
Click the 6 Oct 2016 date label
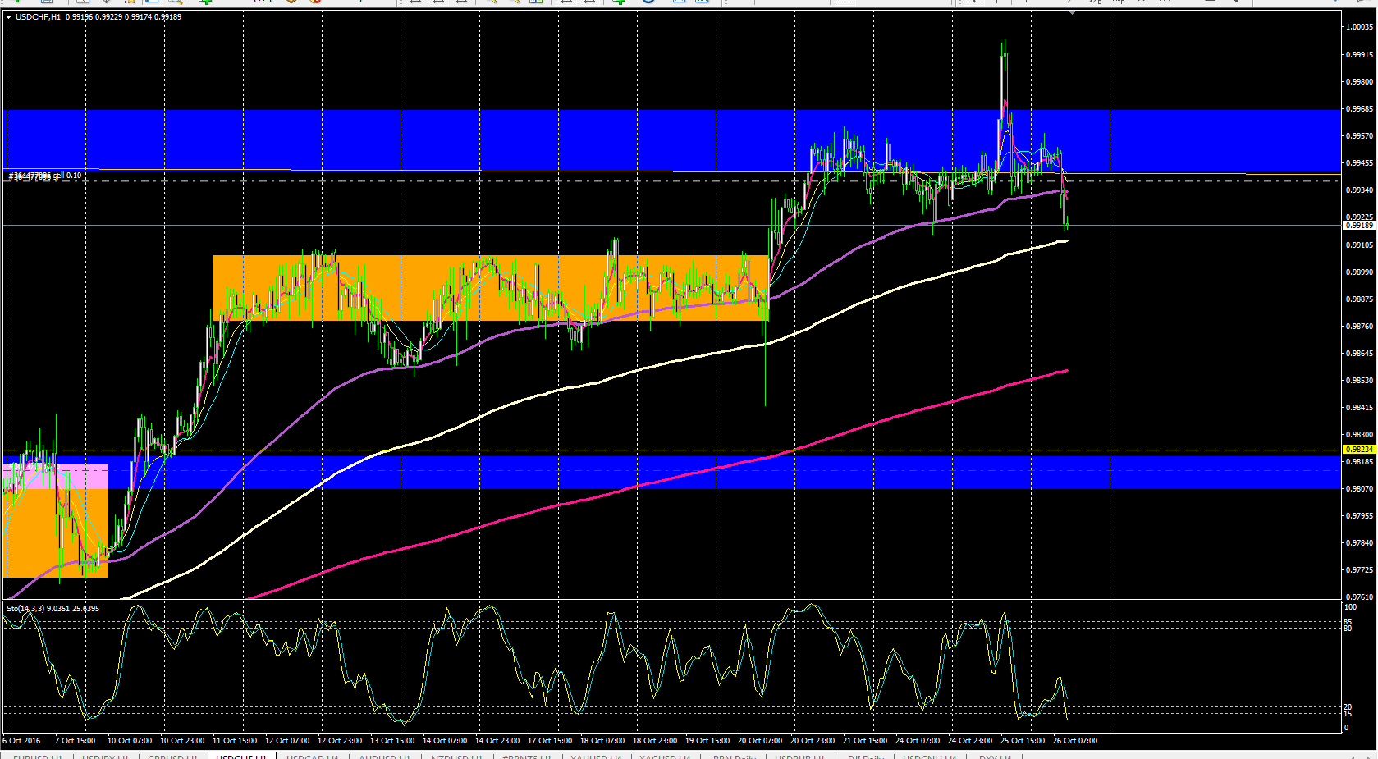click(21, 741)
